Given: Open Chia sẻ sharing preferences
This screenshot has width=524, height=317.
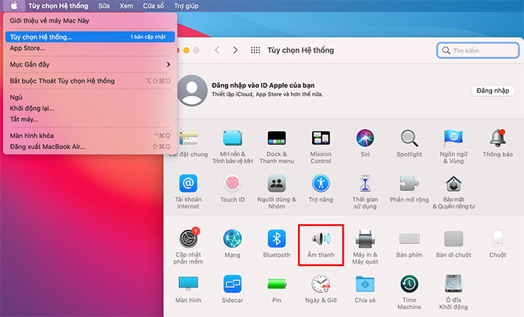Looking at the screenshot, I should tap(365, 289).
